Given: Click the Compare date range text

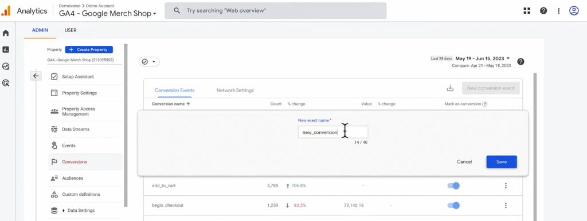Looking at the screenshot, I should coord(482,65).
